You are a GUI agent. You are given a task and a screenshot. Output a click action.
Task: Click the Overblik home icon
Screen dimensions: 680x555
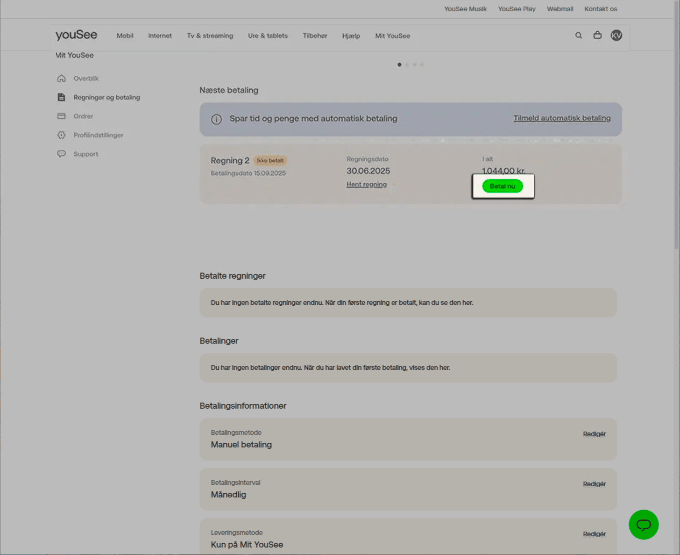[x=61, y=79]
